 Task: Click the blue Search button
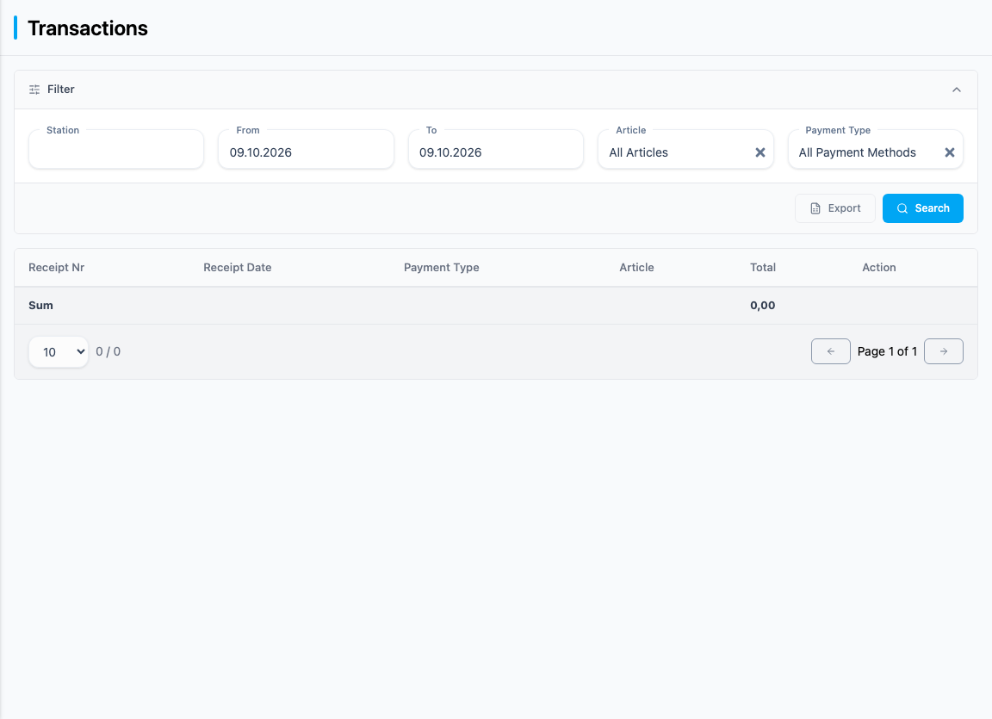point(922,208)
